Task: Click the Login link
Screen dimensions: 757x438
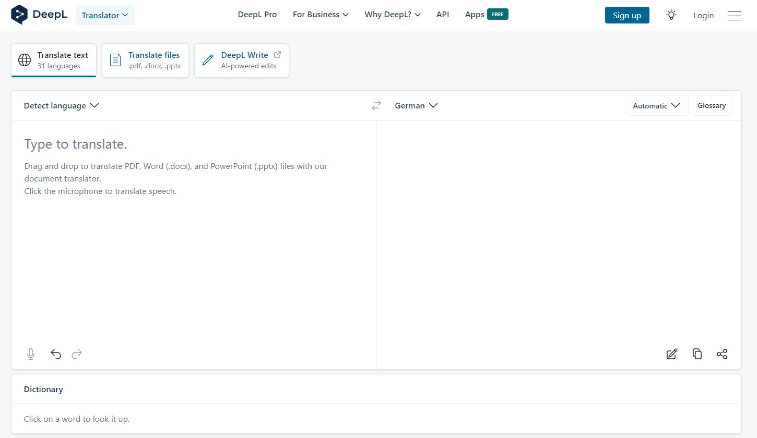Action: click(703, 15)
